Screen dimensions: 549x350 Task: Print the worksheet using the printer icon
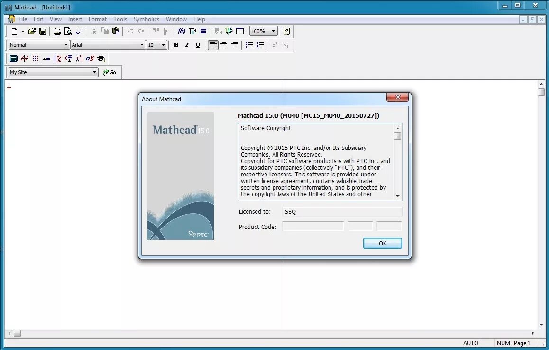click(57, 31)
